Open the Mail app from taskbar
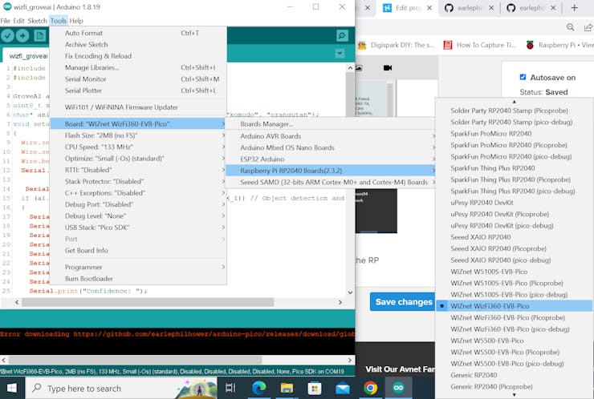 click(x=343, y=389)
